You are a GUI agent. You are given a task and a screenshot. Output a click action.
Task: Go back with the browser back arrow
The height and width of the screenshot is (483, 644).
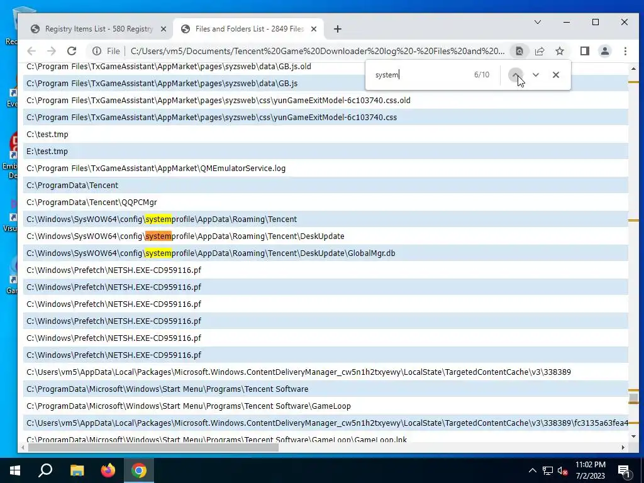[x=31, y=51]
